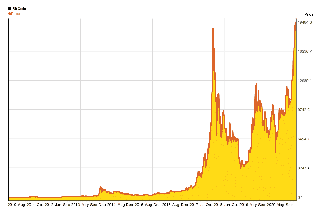Screen dimensions: 323x215
Task: Click the 19484.0 price axis value
Action: pyautogui.click(x=305, y=22)
